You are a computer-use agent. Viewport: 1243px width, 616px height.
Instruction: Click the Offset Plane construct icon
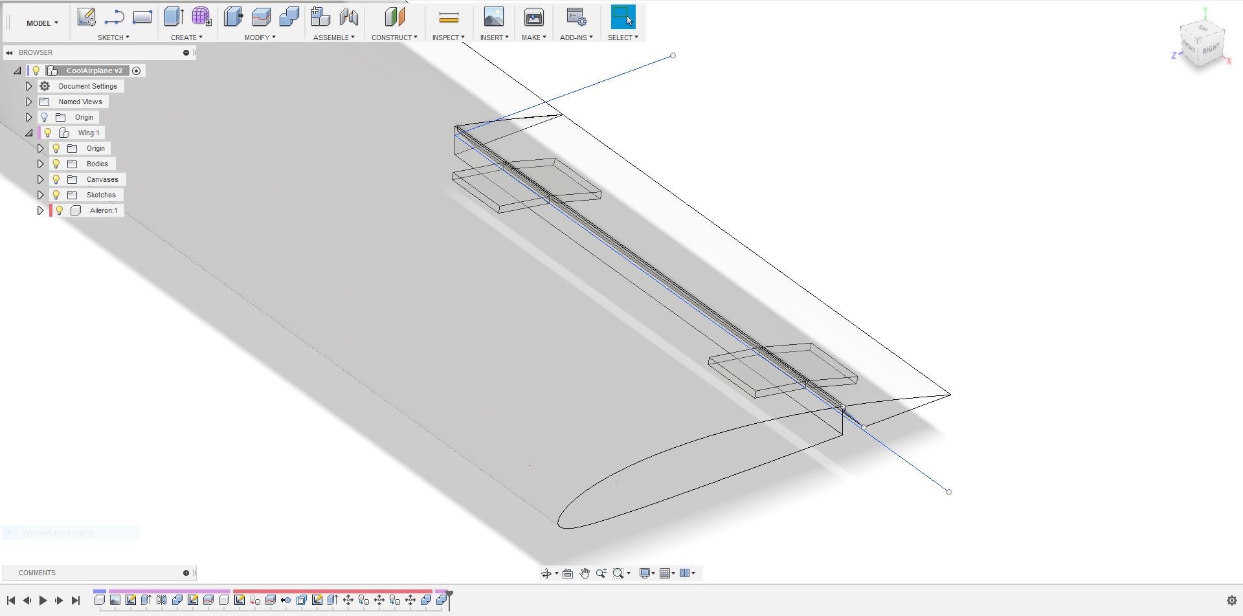(x=394, y=17)
